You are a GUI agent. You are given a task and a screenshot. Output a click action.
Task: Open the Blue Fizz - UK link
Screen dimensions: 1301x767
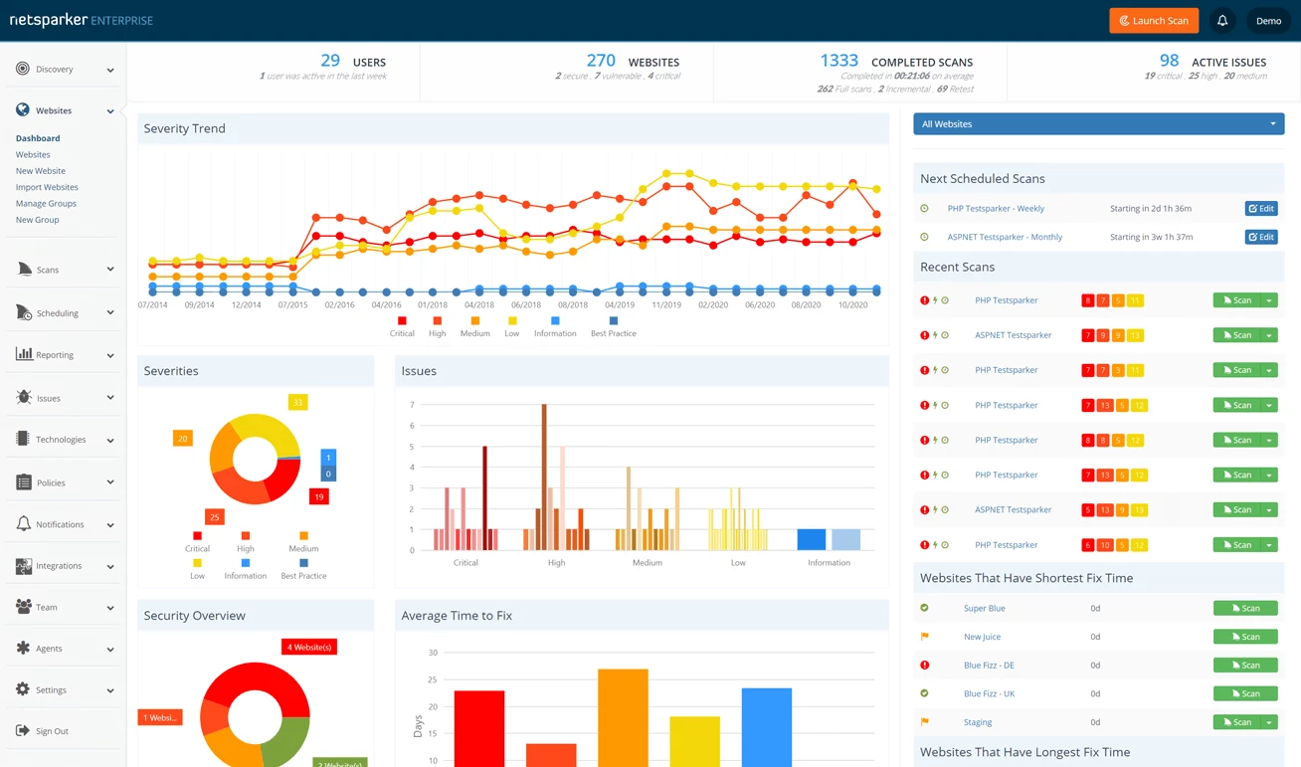[x=989, y=693]
